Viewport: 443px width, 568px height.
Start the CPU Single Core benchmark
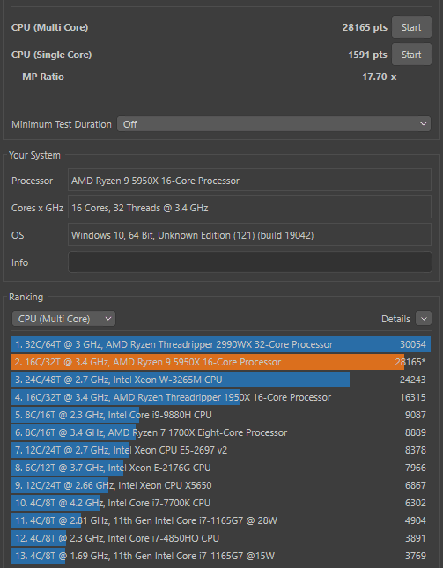pyautogui.click(x=411, y=55)
